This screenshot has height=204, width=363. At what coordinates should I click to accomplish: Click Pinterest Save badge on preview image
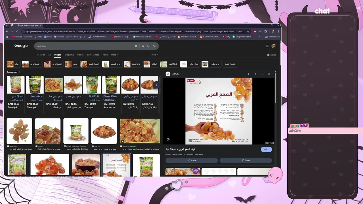point(191,80)
